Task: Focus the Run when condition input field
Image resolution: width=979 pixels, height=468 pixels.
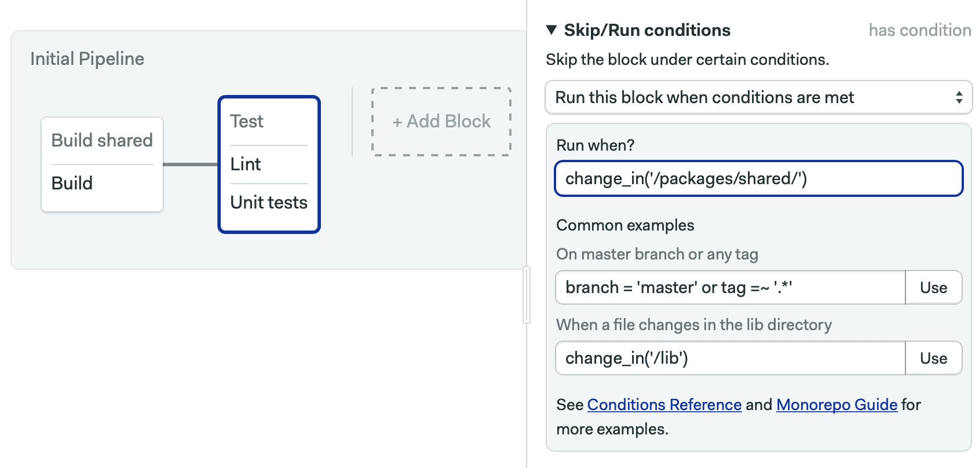Action: 758,178
